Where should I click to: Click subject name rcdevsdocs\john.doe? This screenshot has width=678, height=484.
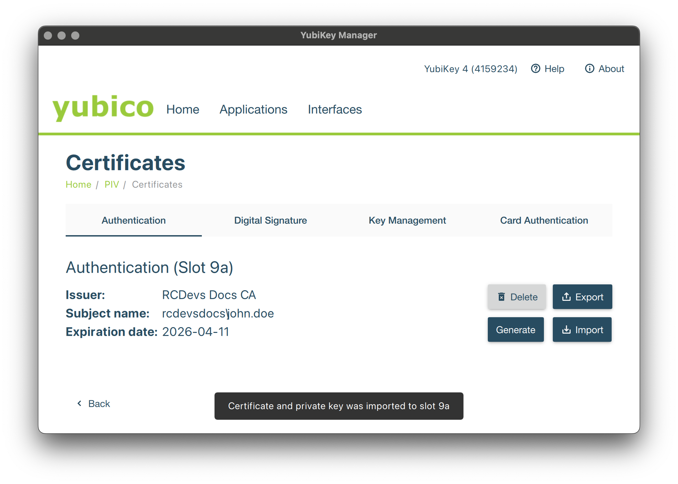point(218,313)
